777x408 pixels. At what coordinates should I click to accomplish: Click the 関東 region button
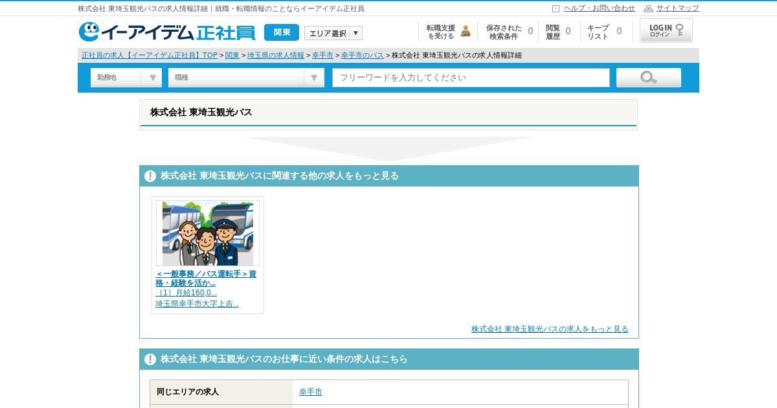(282, 32)
